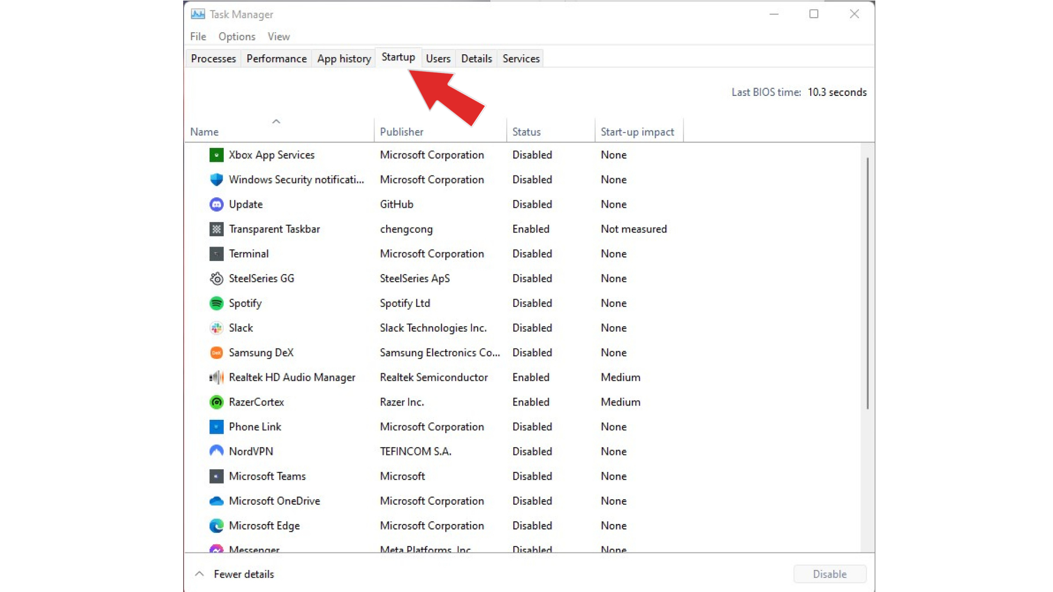Click the RazerCortex icon
Image resolution: width=1053 pixels, height=592 pixels.
[x=217, y=402]
